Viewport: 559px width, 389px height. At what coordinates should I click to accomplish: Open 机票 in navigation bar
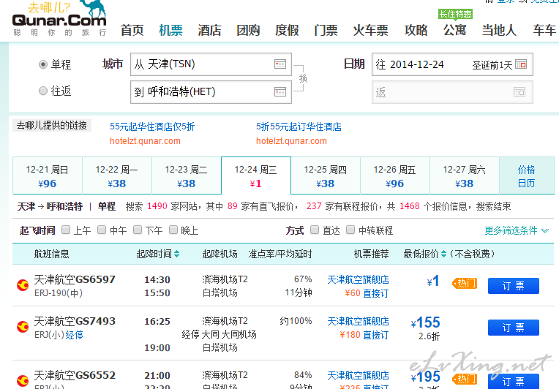[x=170, y=30]
